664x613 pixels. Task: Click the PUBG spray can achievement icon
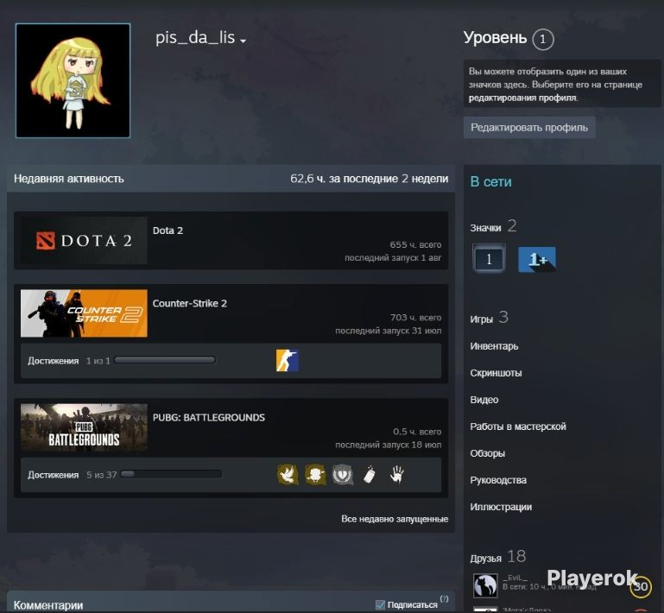click(370, 475)
